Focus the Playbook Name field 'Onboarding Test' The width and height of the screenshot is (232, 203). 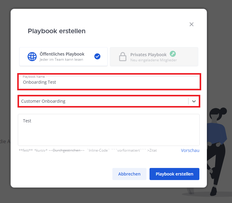pyautogui.click(x=109, y=82)
